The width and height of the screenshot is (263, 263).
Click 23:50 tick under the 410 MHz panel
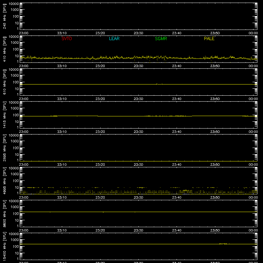[x=215, y=66]
